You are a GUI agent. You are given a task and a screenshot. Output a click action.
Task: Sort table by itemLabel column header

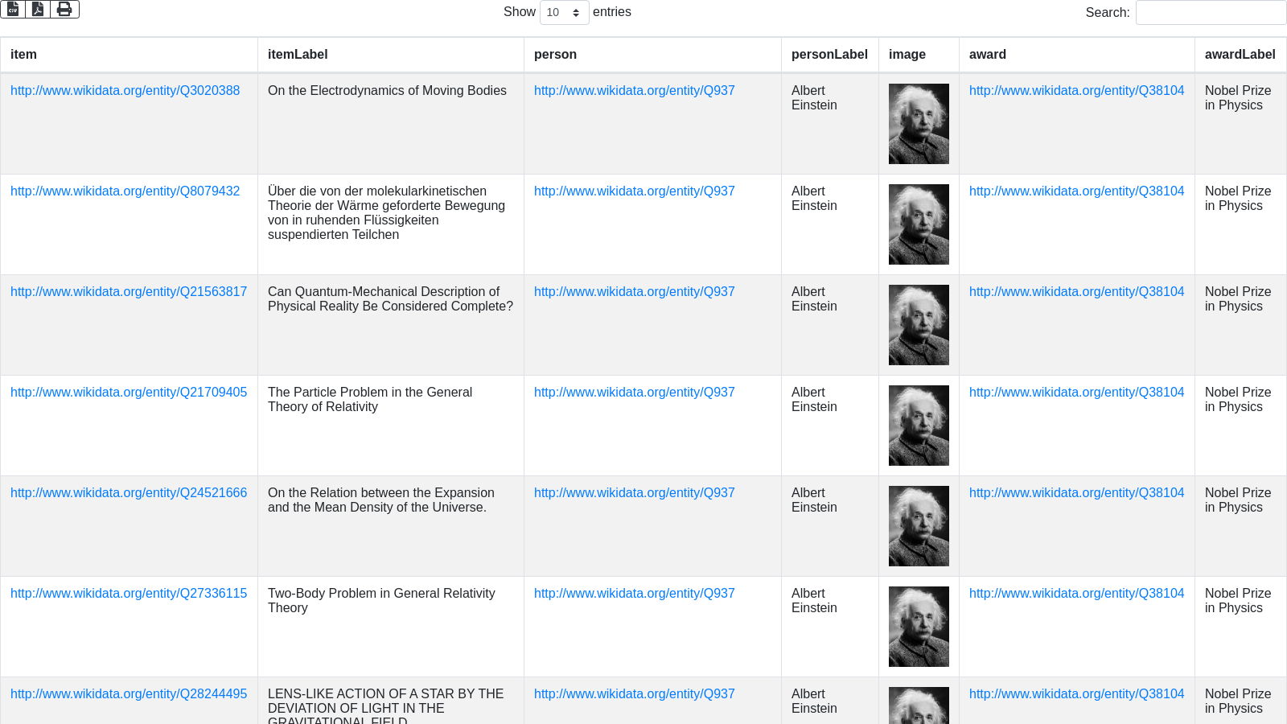click(298, 55)
